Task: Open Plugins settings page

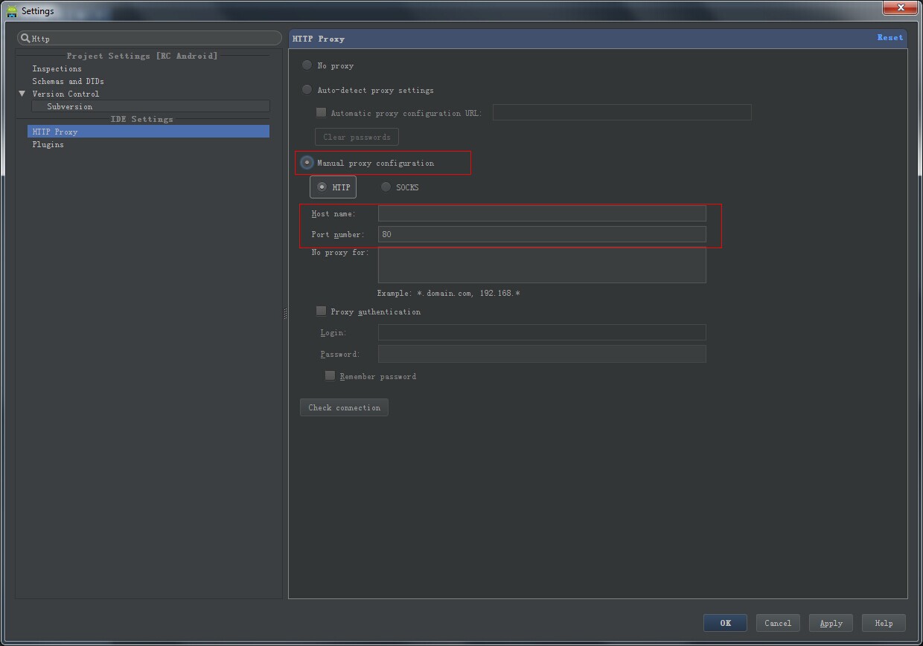Action: tap(48, 144)
